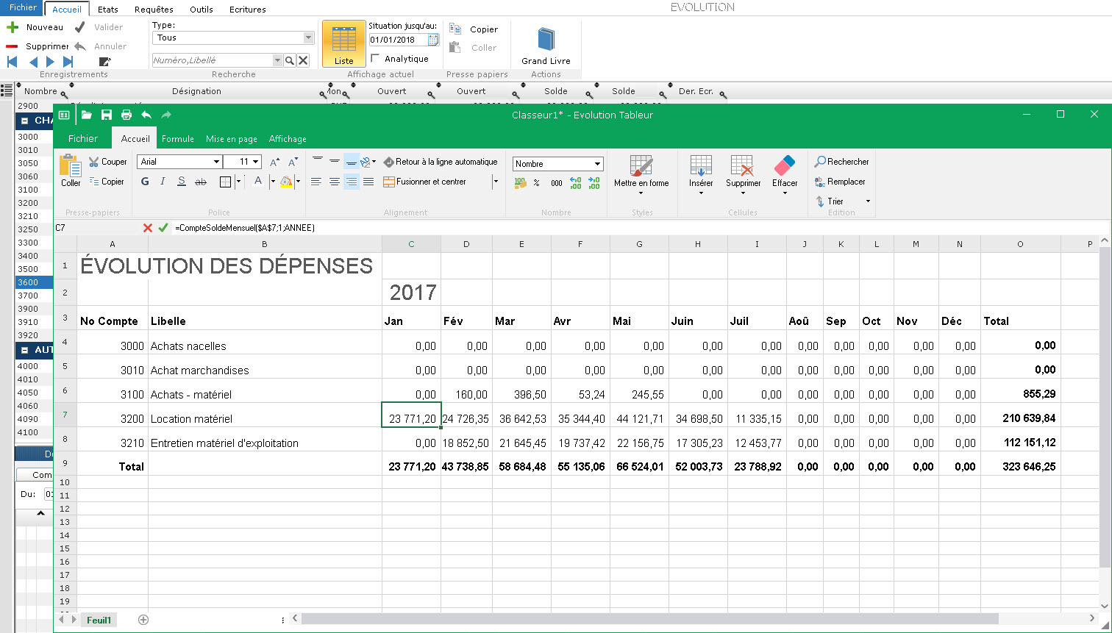Confirm formula with green checkmark
1112x633 pixels.
tap(163, 228)
